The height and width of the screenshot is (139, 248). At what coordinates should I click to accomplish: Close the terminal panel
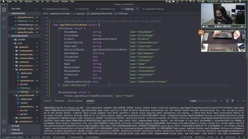pyautogui.click(x=243, y=101)
